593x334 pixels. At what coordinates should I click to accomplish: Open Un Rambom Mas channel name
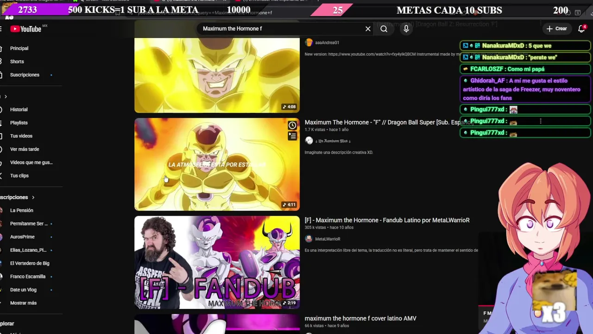pyautogui.click(x=333, y=141)
